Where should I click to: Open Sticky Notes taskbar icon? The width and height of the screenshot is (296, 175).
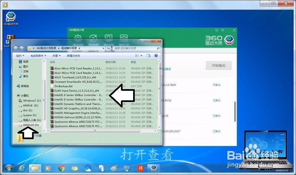pos(74,168)
